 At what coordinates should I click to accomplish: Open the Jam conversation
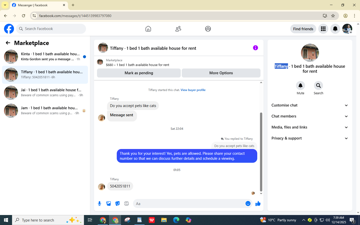tap(45, 111)
